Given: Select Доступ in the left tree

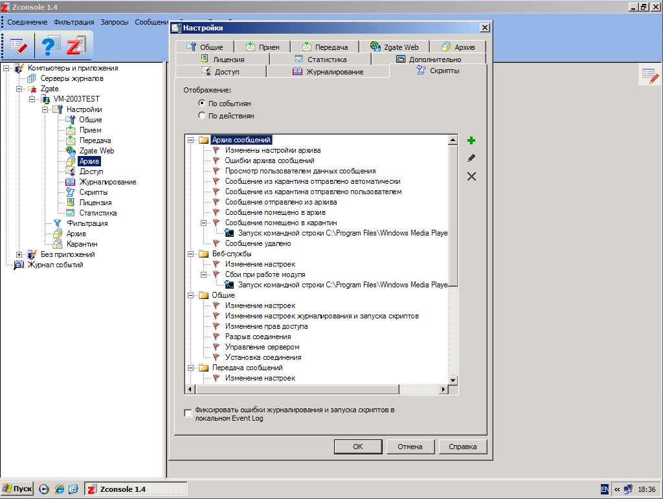Looking at the screenshot, I should point(91,172).
